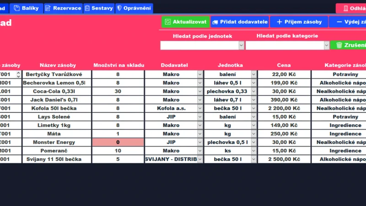Image resolution: width=366 pixels, height=206 pixels.
Task: Open the Sestavy tab
Action: [x=99, y=8]
